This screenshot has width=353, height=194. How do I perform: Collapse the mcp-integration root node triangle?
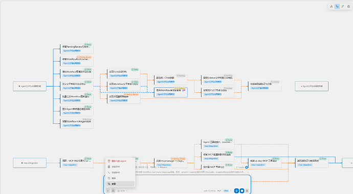[x=22, y=163]
